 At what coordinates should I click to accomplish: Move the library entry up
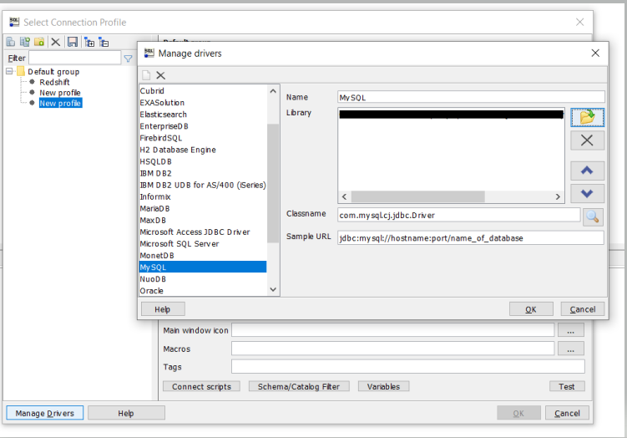587,171
